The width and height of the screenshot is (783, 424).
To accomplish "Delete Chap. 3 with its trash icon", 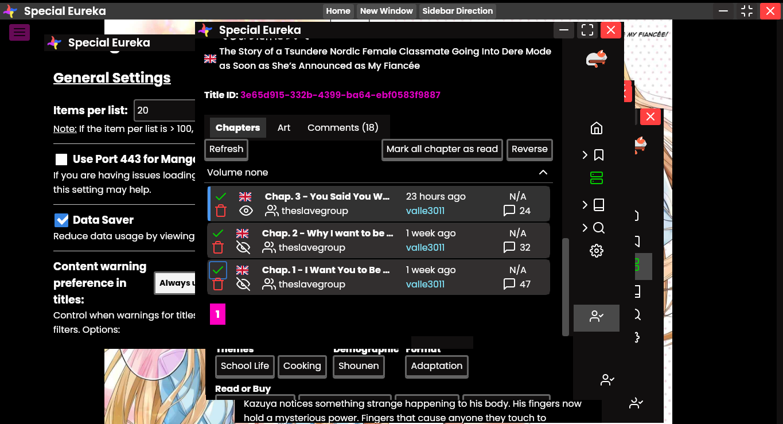I will pos(221,211).
